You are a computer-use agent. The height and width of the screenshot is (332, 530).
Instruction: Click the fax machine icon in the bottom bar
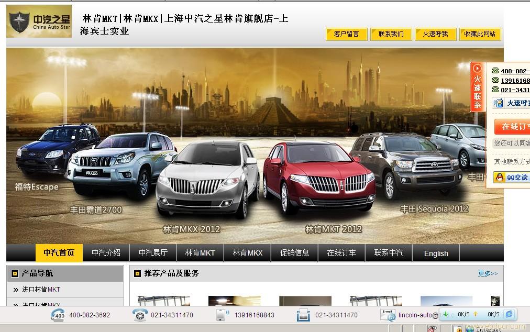[x=303, y=315]
